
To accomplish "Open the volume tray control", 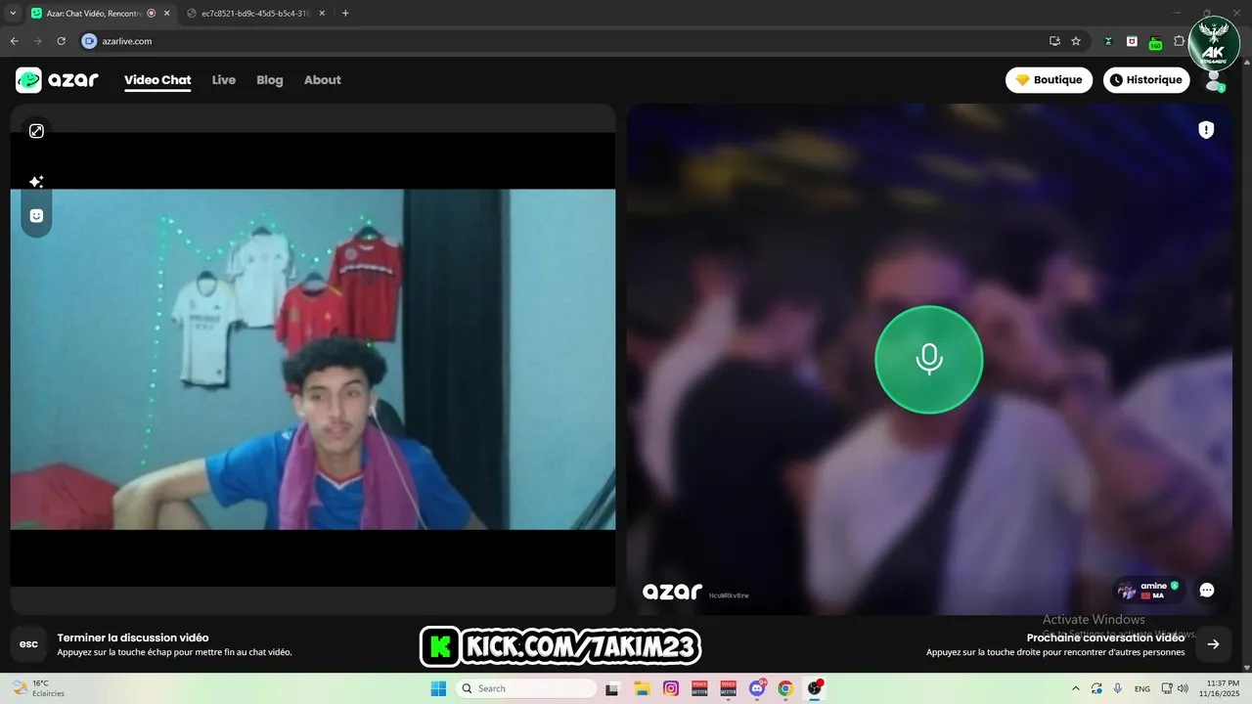I will tap(1183, 688).
